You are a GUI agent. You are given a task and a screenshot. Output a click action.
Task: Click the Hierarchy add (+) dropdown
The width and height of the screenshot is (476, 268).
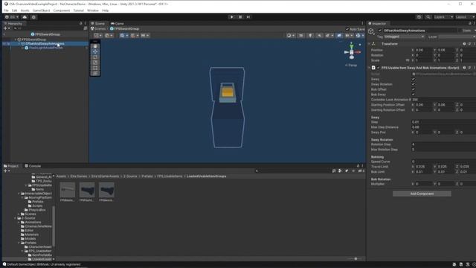pos(7,28)
